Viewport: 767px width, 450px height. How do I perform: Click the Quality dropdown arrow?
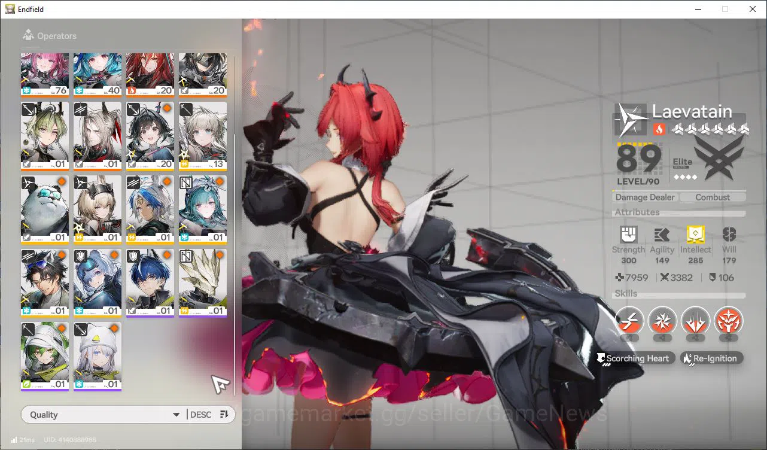tap(176, 415)
